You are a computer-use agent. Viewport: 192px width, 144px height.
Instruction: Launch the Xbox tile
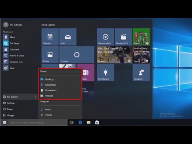click(141, 37)
